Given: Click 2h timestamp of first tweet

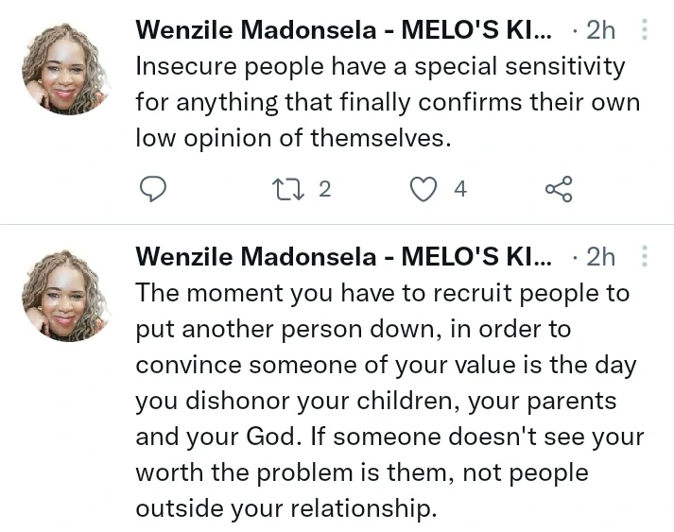Looking at the screenshot, I should [x=600, y=30].
